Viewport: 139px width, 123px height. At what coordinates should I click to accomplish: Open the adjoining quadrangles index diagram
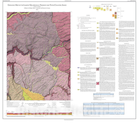[54, 105]
